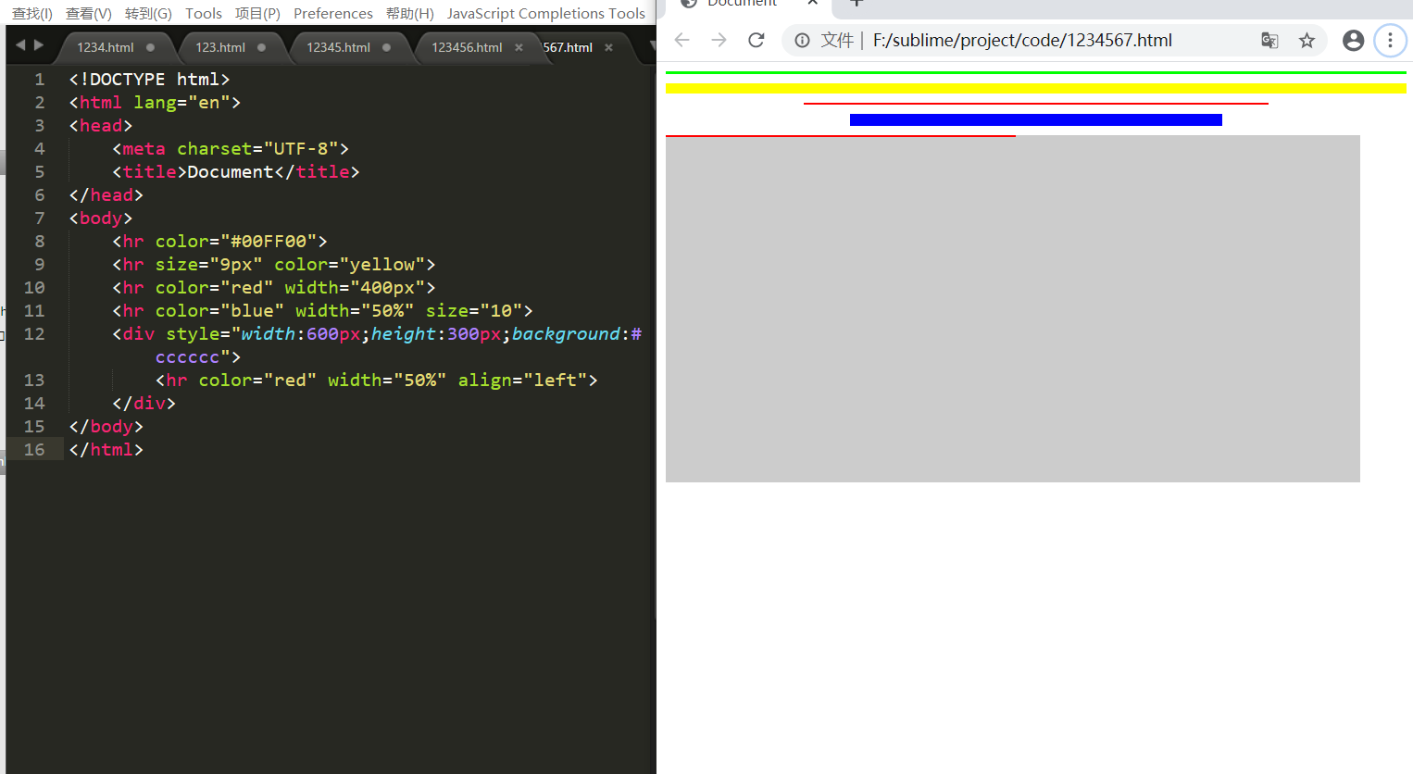Viewport: 1413px width, 774px height.
Task: Click the hr color="#00FF00" line
Action: point(219,242)
